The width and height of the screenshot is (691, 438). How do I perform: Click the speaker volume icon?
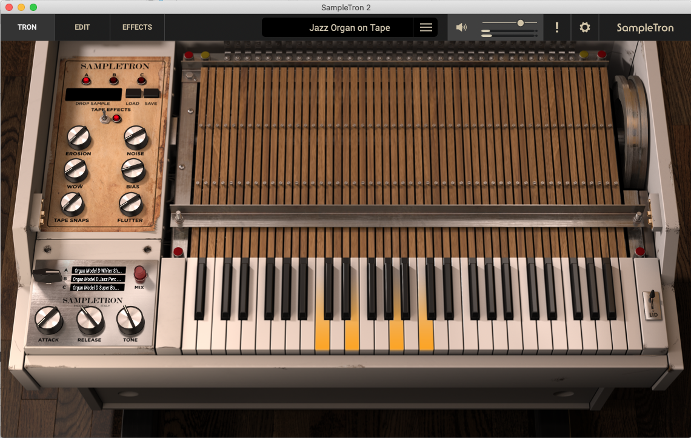point(461,27)
